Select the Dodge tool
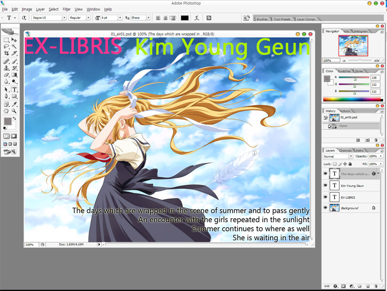Screen dimensions: 387x291 (x=15, y=81)
